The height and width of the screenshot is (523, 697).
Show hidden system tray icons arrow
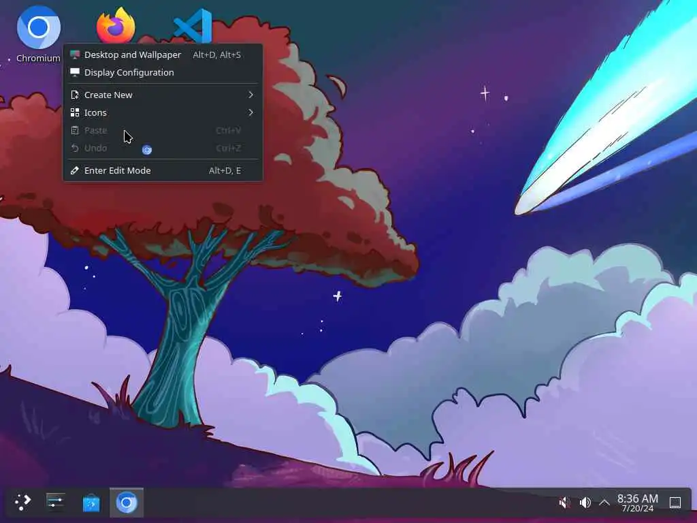[x=604, y=503]
